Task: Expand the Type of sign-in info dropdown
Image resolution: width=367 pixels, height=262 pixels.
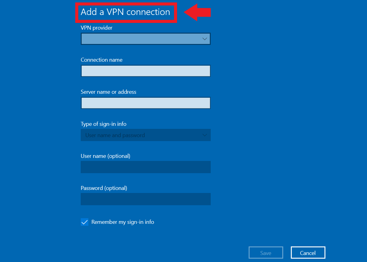Action: coord(146,135)
